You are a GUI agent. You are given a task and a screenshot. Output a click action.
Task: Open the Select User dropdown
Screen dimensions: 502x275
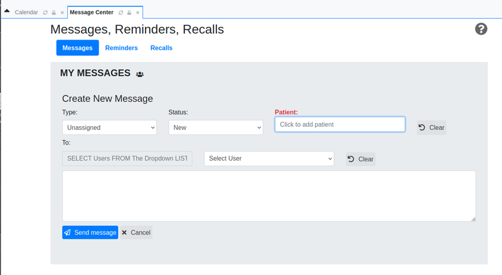[269, 159]
